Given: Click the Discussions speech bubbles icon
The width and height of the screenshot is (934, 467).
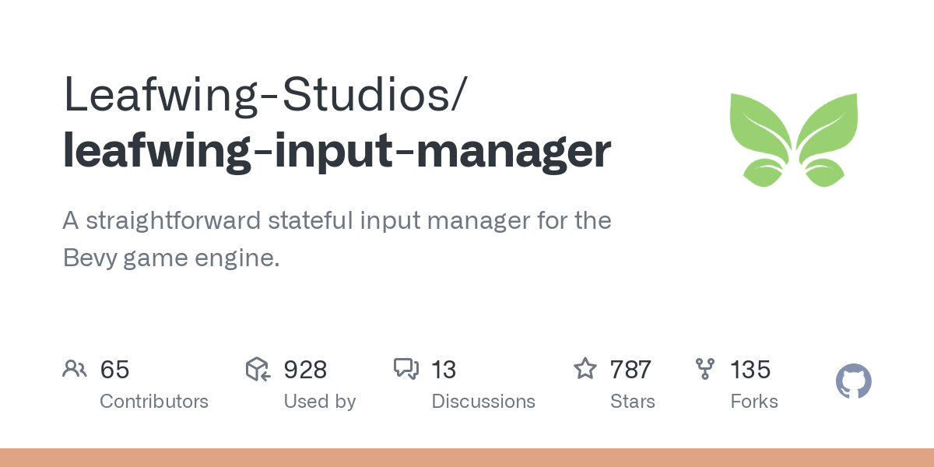Looking at the screenshot, I should coord(406,369).
